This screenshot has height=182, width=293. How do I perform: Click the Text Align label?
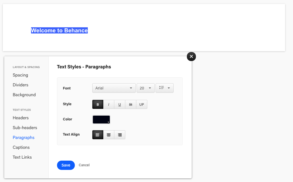[x=71, y=134]
